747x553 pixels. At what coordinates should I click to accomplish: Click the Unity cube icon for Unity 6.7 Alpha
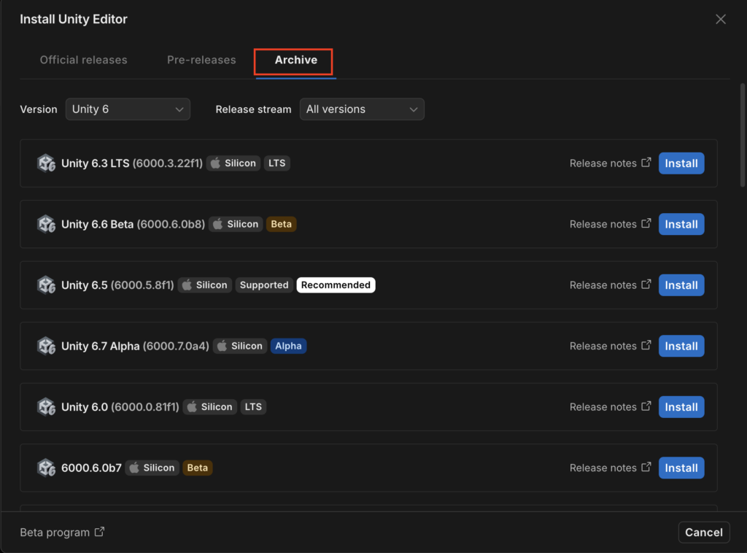(x=46, y=347)
